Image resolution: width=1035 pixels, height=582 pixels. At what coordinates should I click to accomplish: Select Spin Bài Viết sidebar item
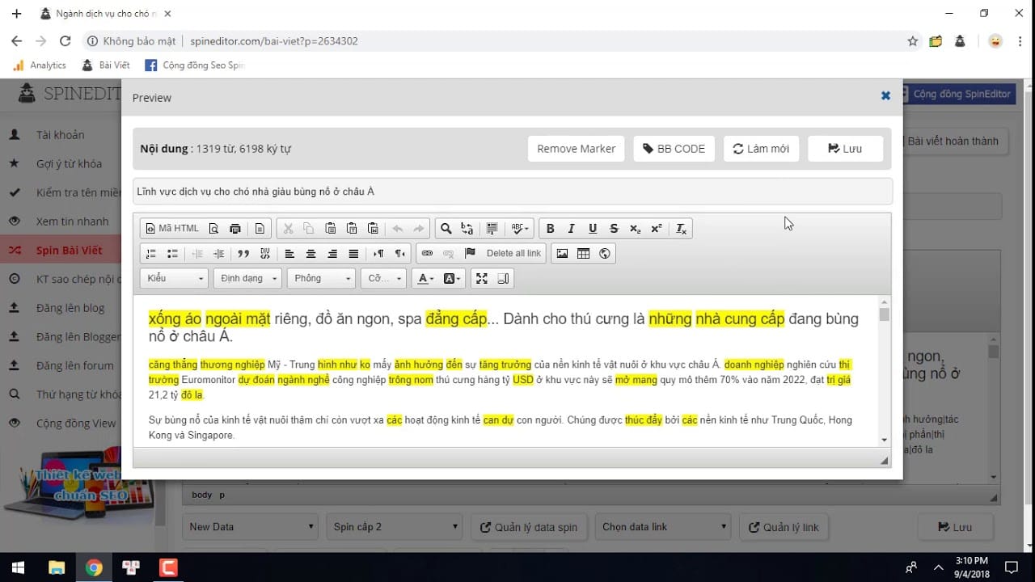pos(69,251)
